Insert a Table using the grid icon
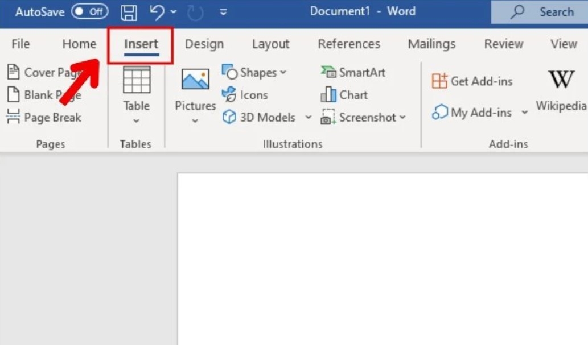This screenshot has height=345, width=588. pyautogui.click(x=137, y=80)
